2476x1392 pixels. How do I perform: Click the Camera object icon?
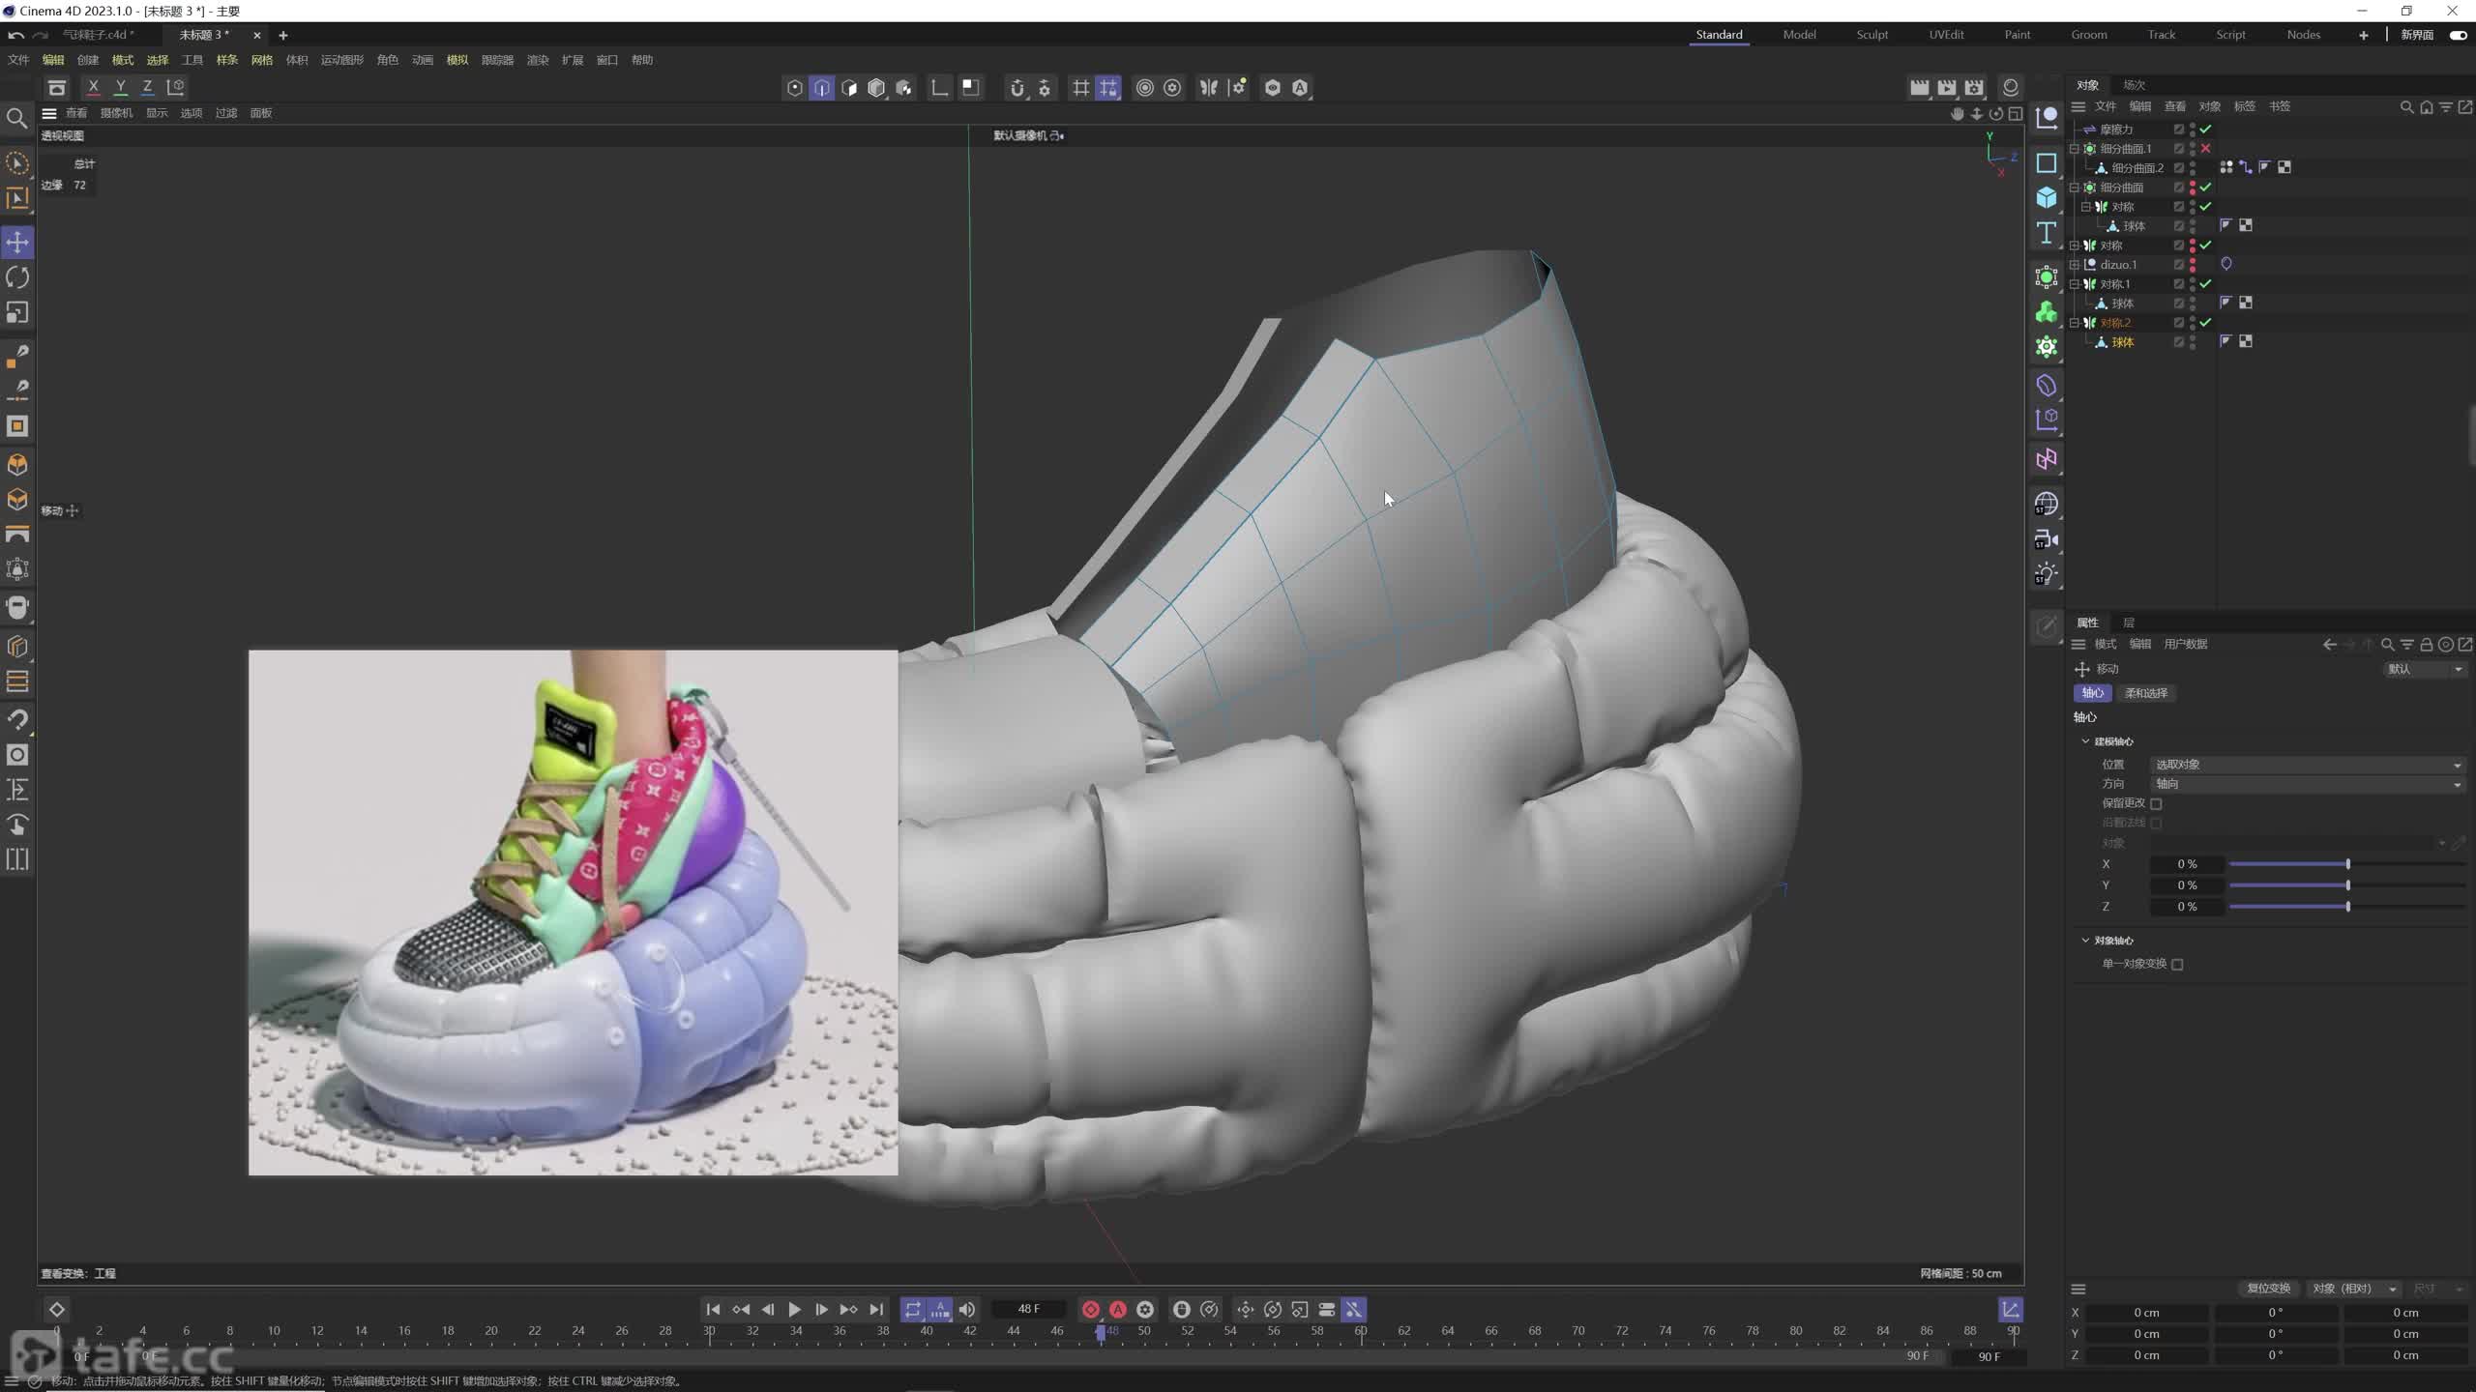[x=2047, y=539]
